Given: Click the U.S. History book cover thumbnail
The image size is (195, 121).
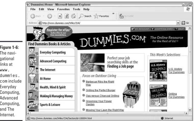Looking at the screenshot, I should 158,70.
